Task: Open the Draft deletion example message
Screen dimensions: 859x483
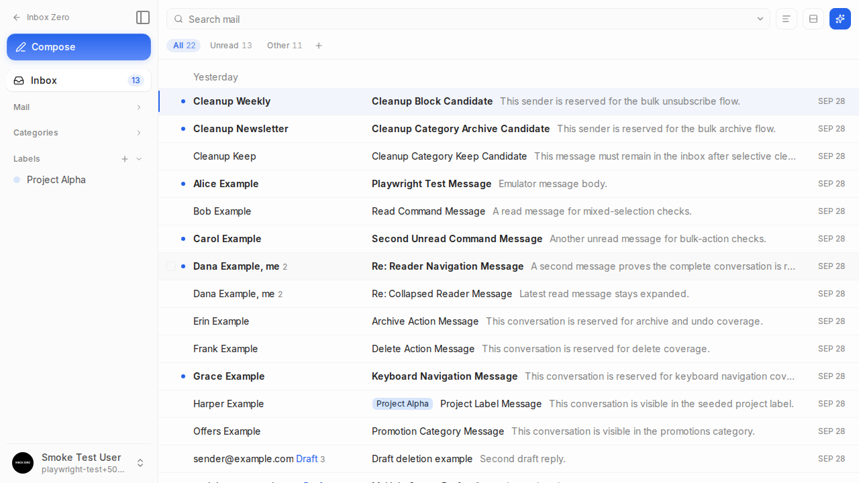Action: [x=509, y=459]
